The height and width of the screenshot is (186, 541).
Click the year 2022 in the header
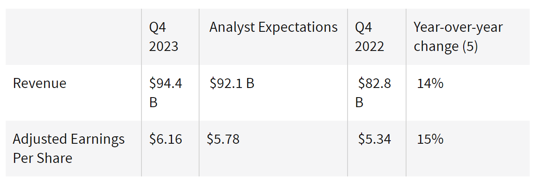point(369,46)
